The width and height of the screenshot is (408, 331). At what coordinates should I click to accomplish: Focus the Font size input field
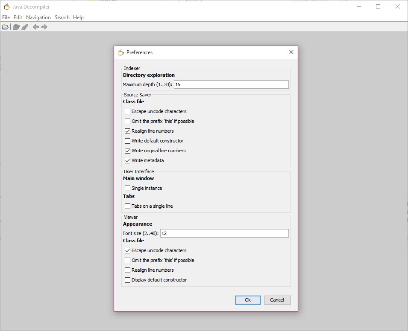click(x=225, y=233)
